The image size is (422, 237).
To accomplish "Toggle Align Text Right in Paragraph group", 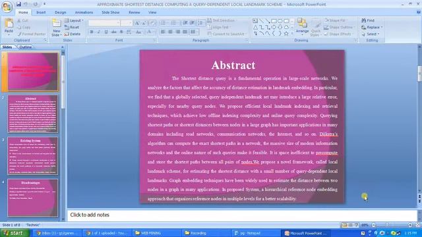I will [177, 32].
